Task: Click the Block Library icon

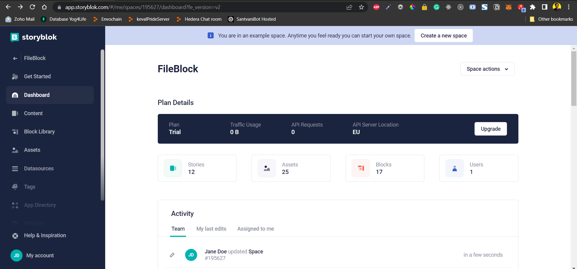Action: pos(15,132)
